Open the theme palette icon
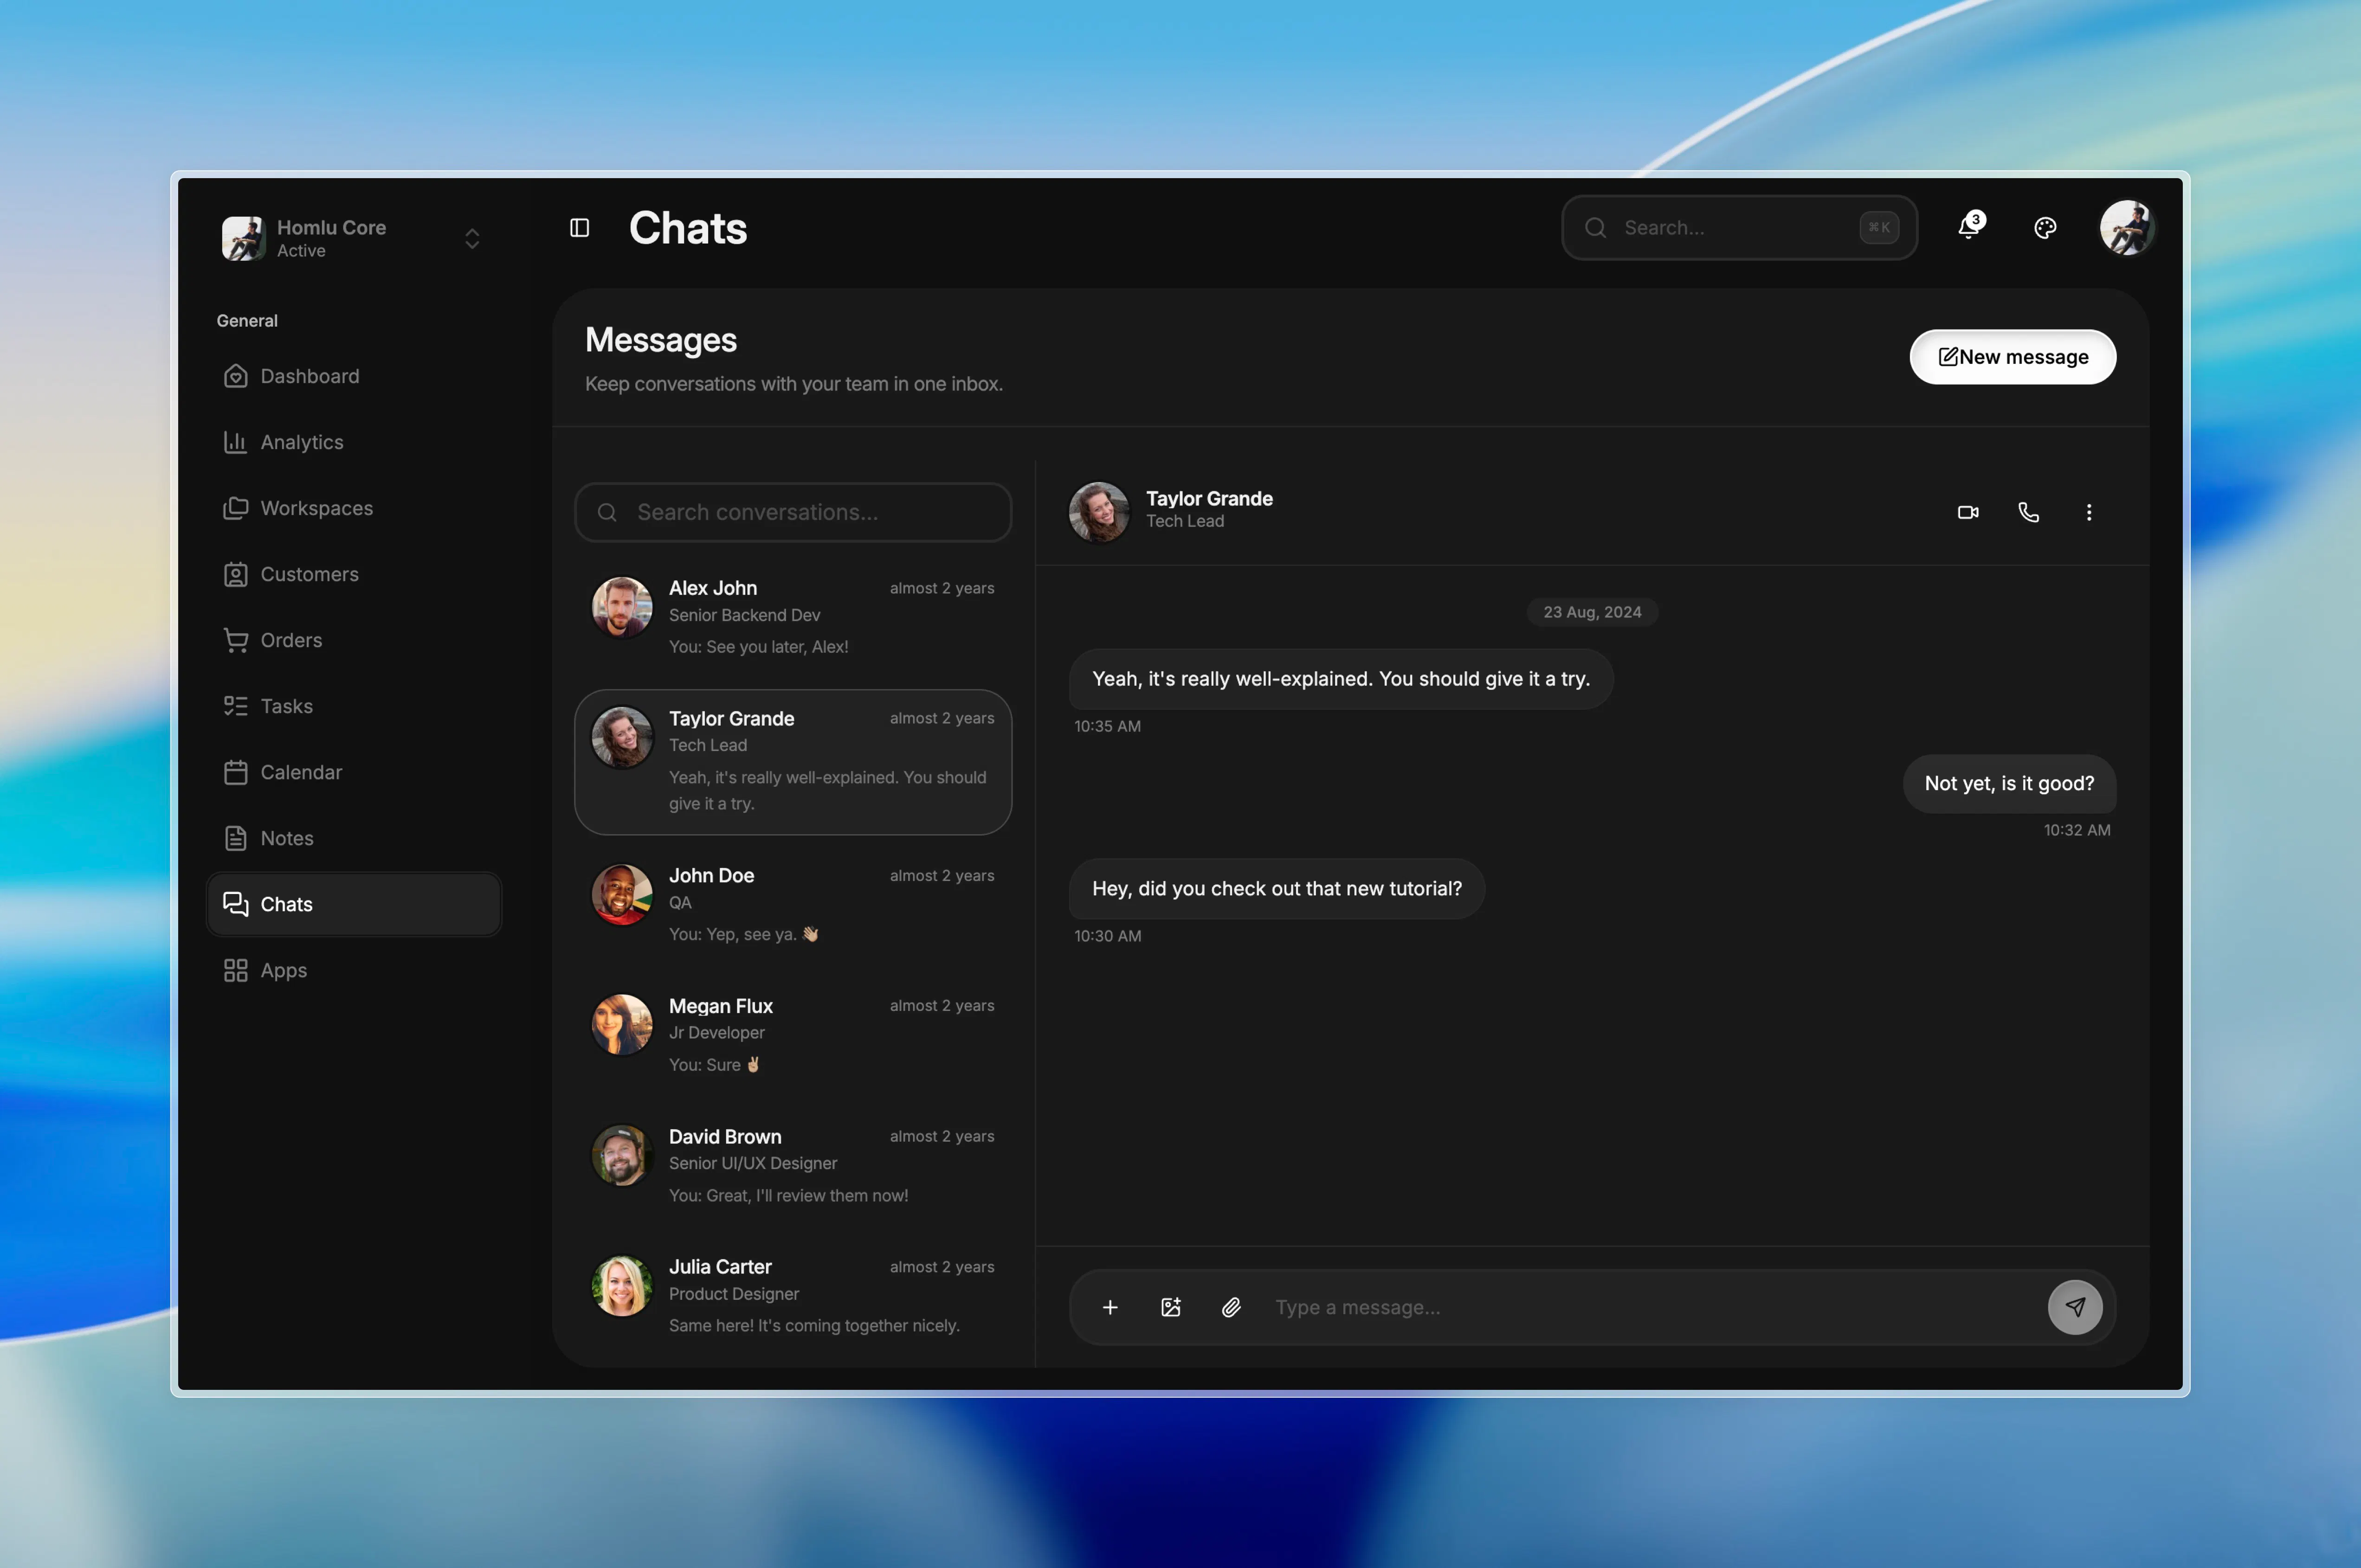Screen dimensions: 2361x1568 tap(2045, 228)
